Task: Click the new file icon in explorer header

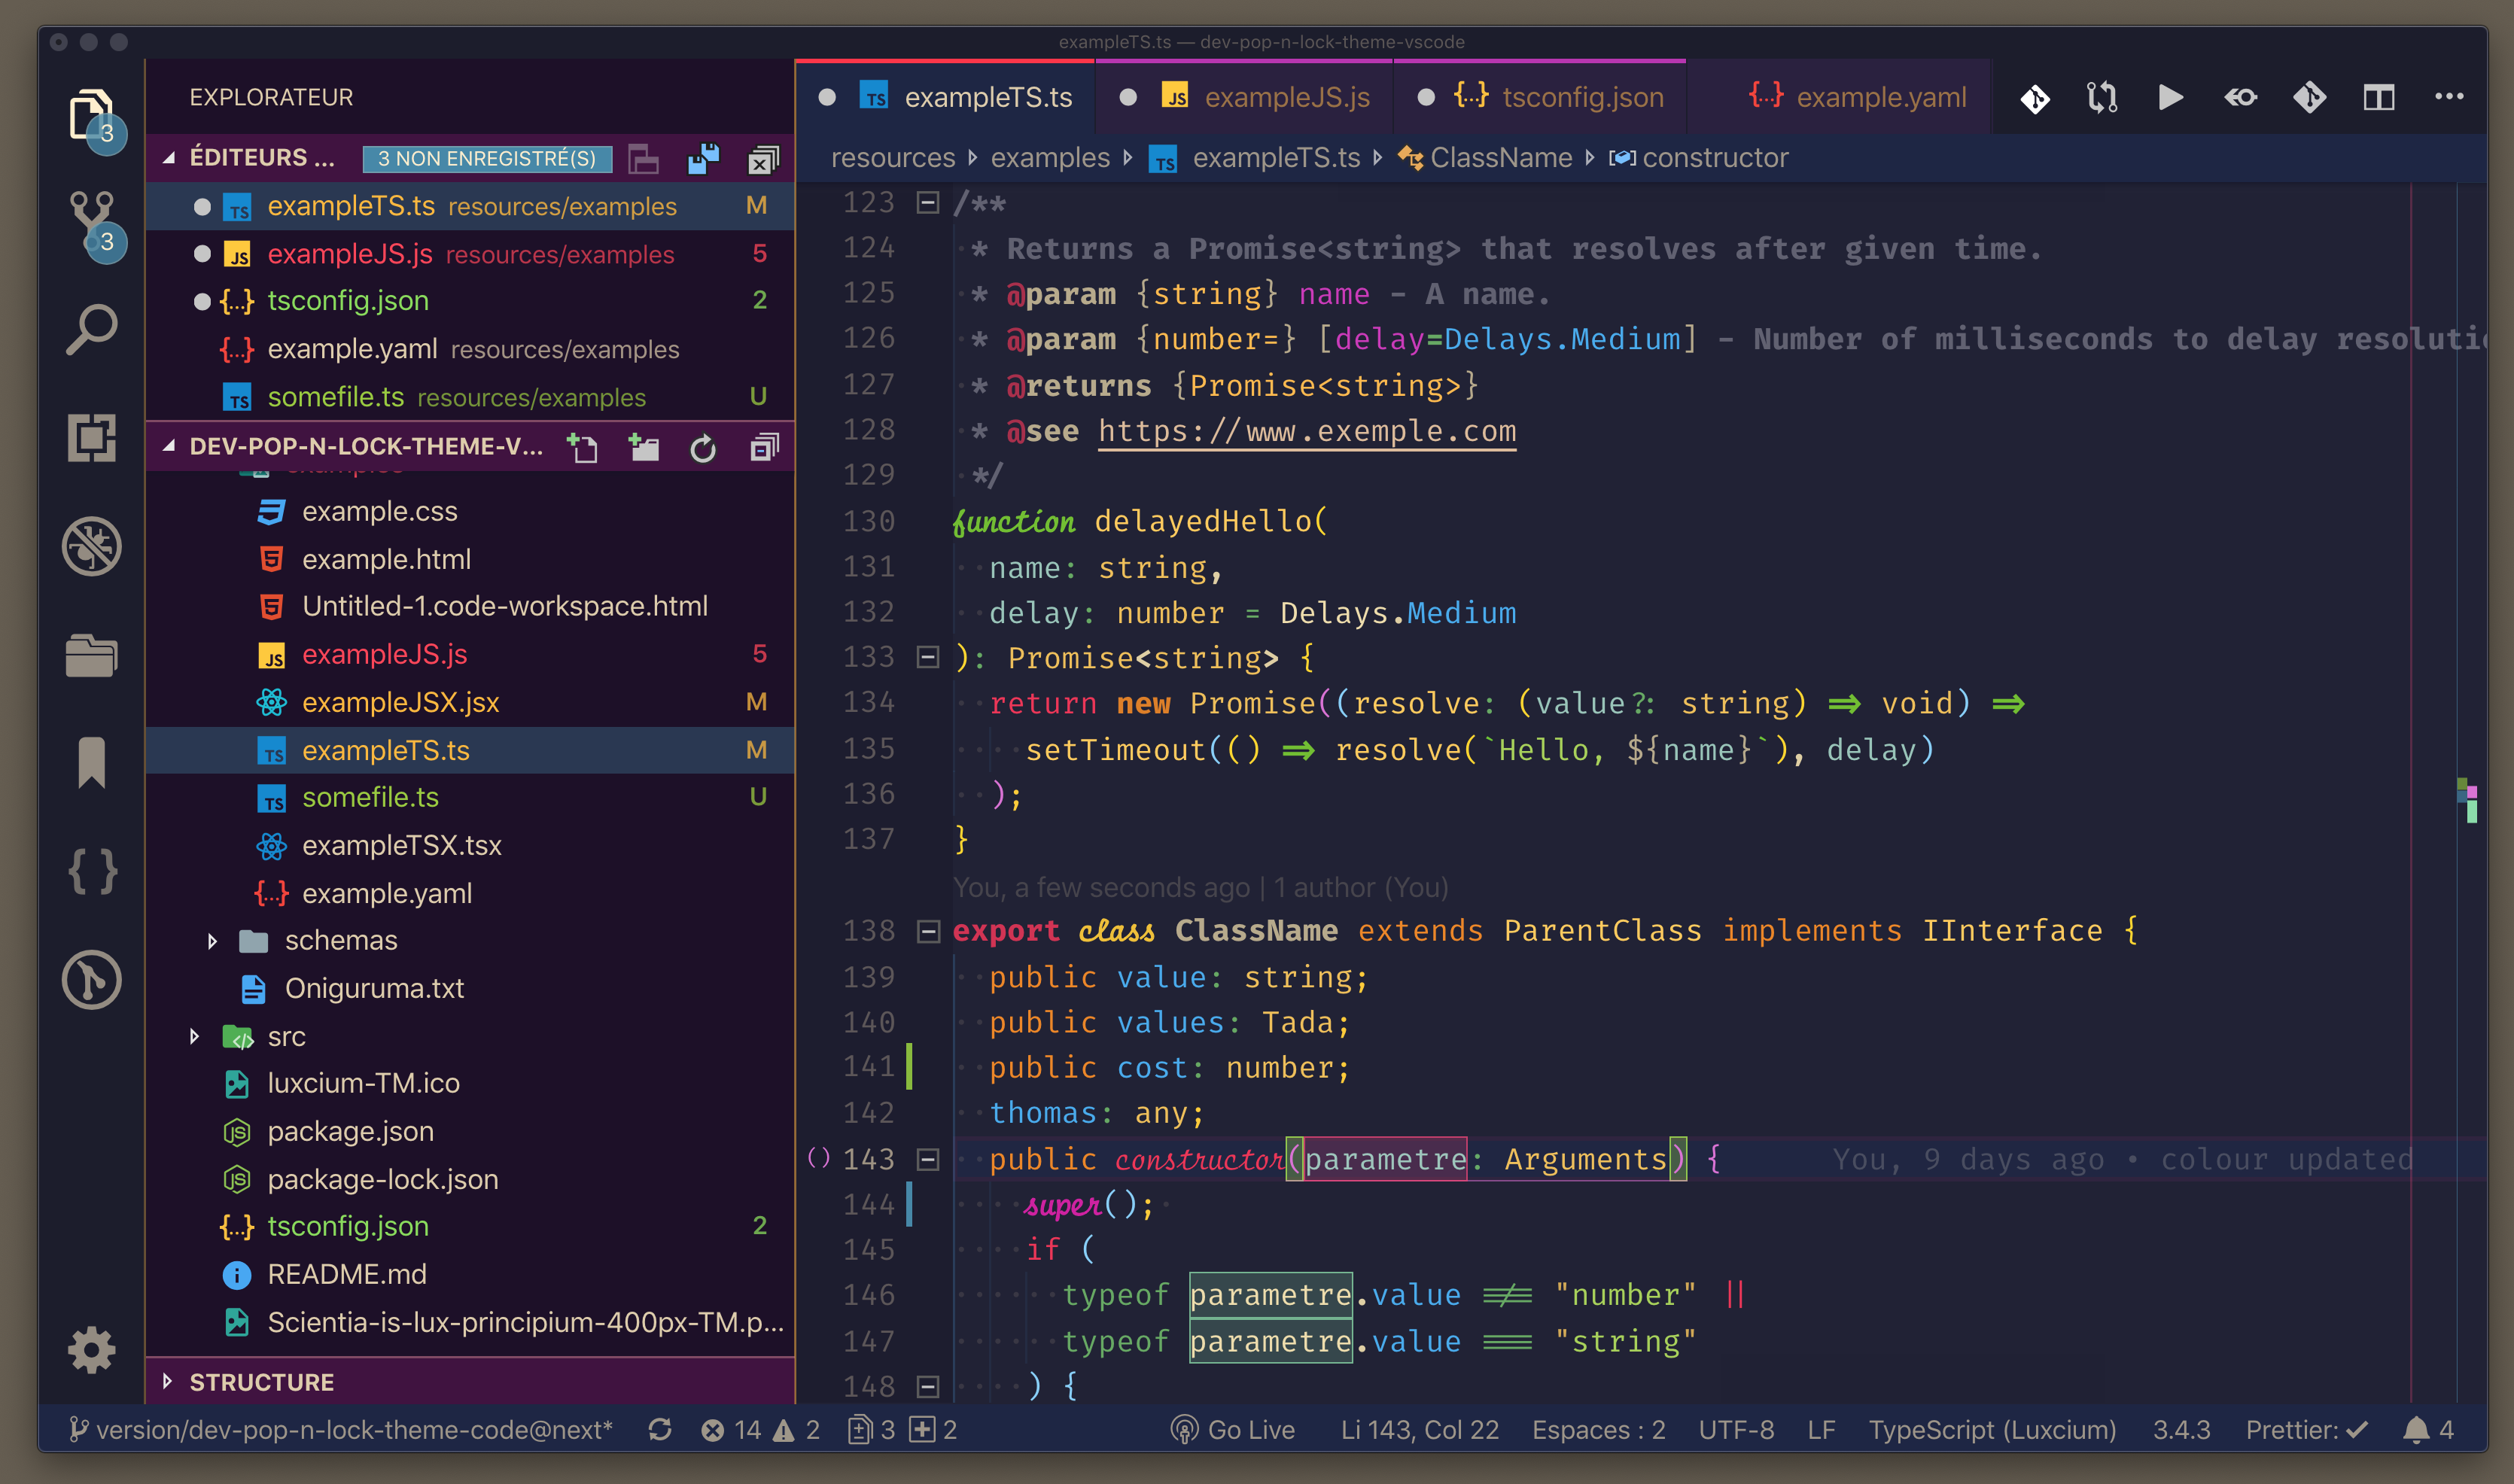Action: point(582,447)
